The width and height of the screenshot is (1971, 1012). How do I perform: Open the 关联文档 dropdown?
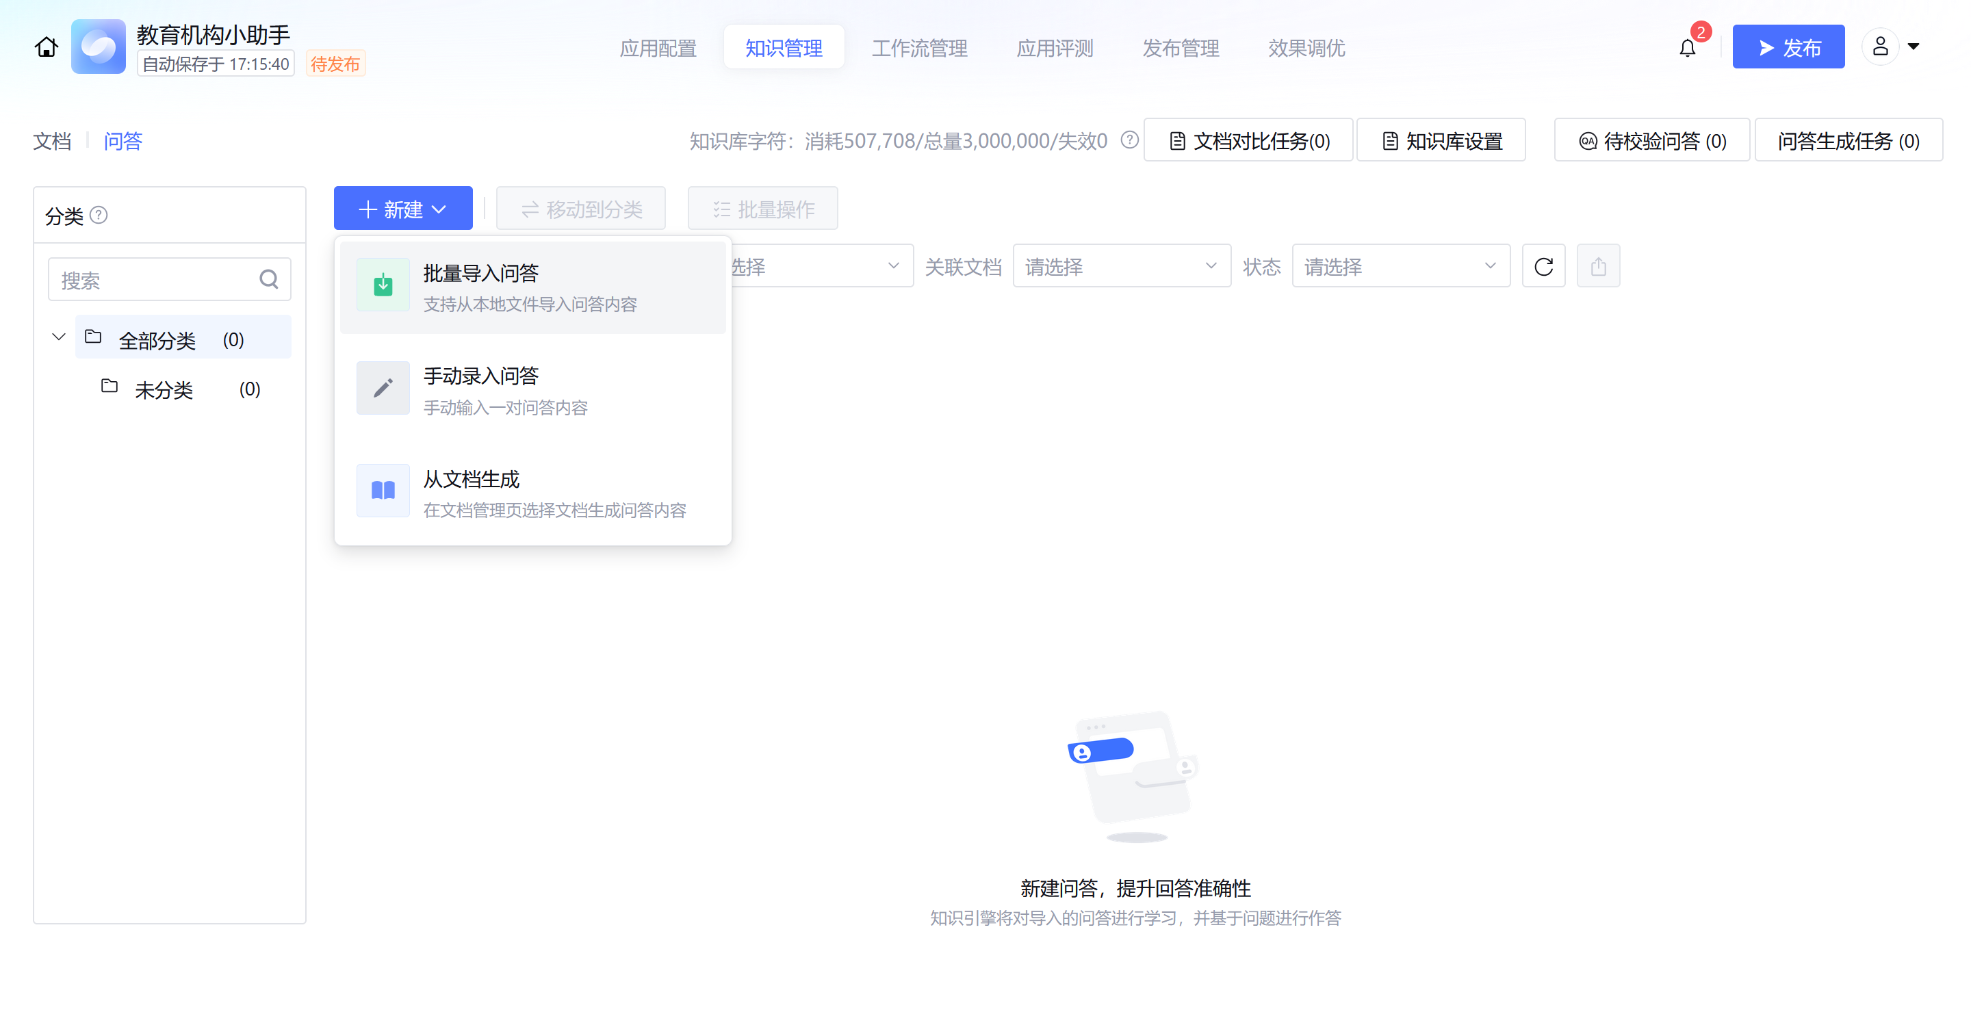pyautogui.click(x=1121, y=266)
